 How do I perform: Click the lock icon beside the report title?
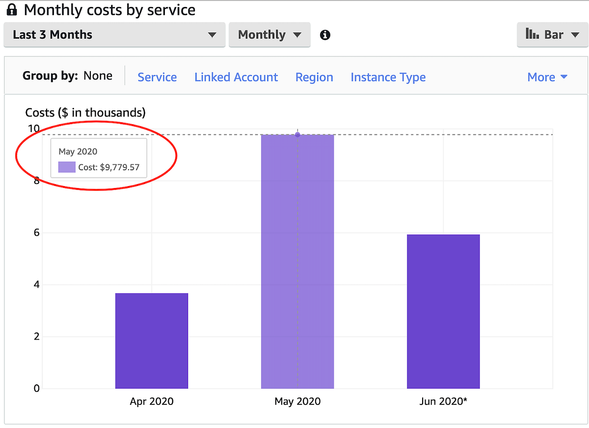click(x=11, y=9)
